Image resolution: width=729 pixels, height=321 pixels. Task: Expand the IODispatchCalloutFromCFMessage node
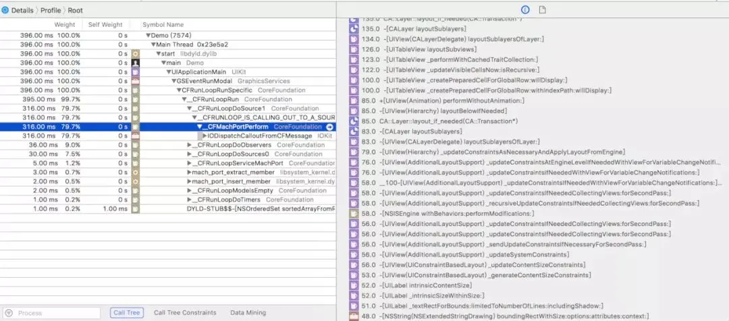(x=205, y=136)
